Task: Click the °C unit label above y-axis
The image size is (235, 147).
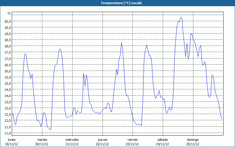Action: (x=9, y=14)
